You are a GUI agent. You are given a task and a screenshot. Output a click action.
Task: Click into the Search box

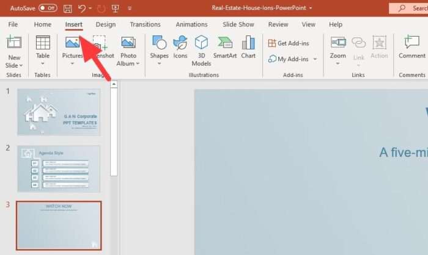tap(408, 9)
